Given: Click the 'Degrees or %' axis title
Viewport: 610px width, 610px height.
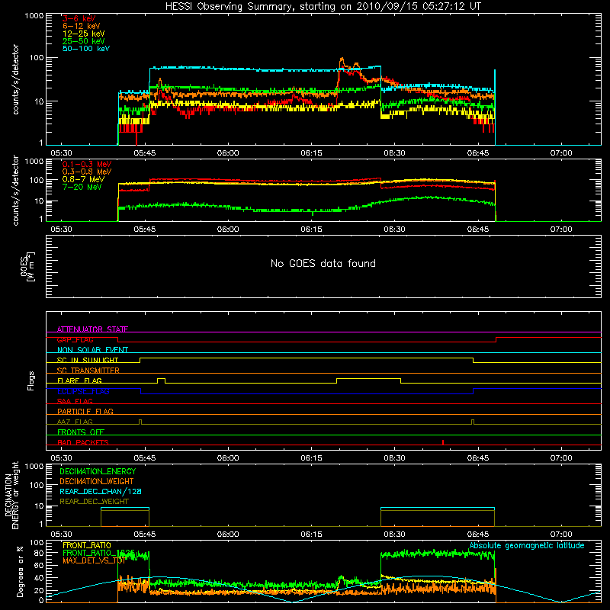Looking at the screenshot, I should coord(20,572).
